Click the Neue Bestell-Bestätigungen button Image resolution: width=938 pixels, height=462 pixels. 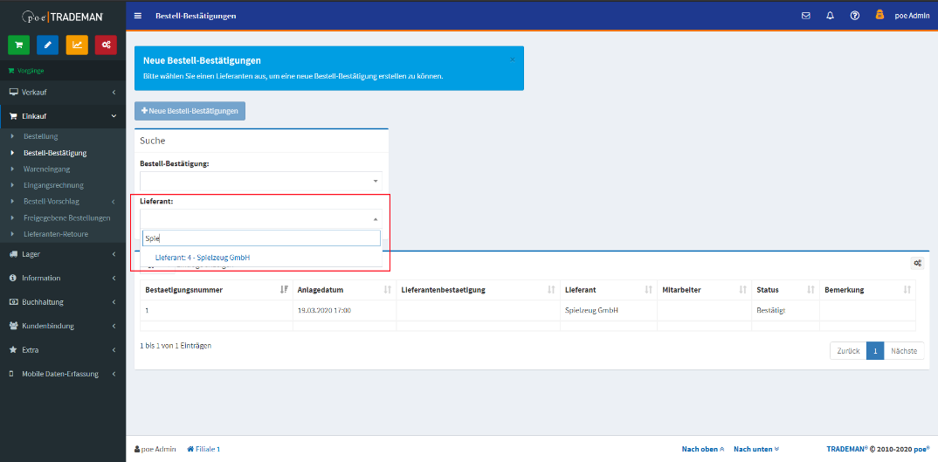click(190, 111)
